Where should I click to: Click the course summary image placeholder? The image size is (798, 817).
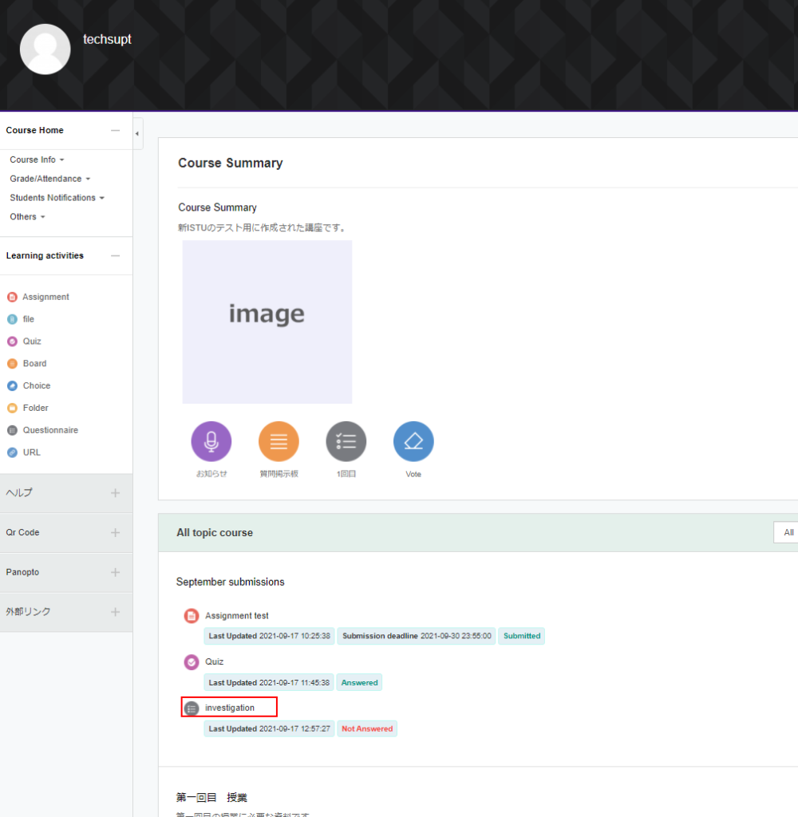267,322
